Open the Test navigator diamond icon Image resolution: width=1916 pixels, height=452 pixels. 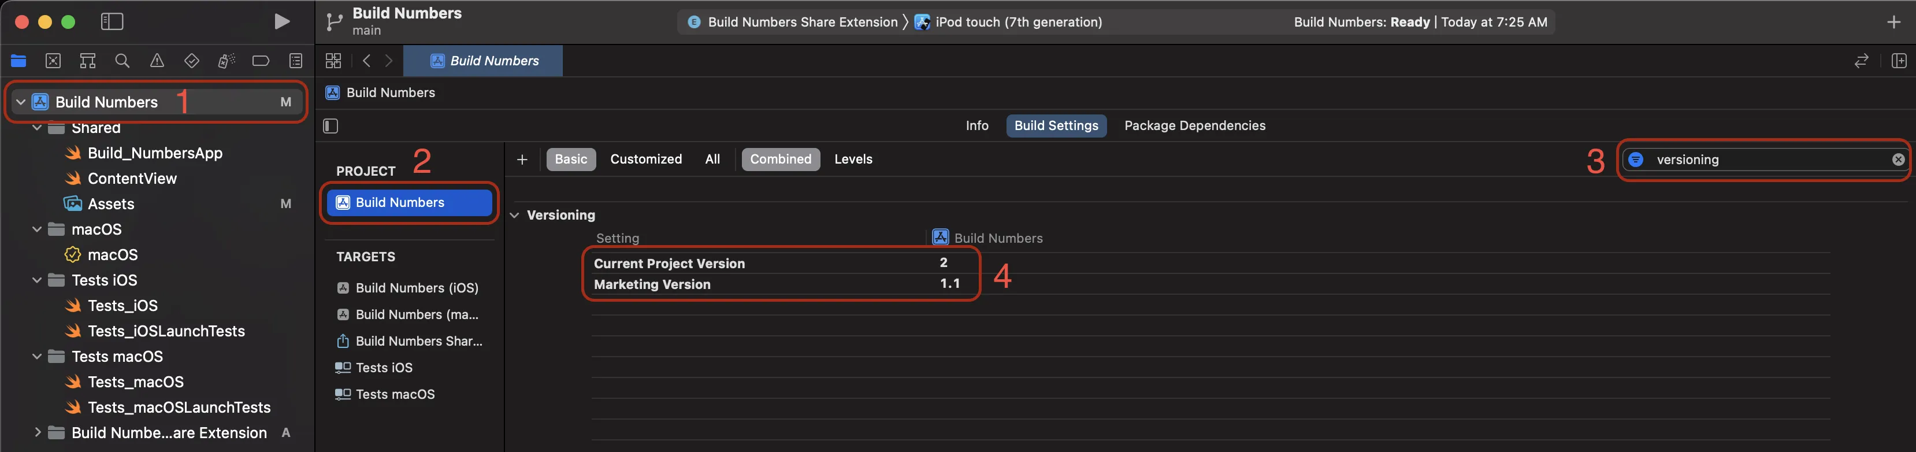pos(192,61)
